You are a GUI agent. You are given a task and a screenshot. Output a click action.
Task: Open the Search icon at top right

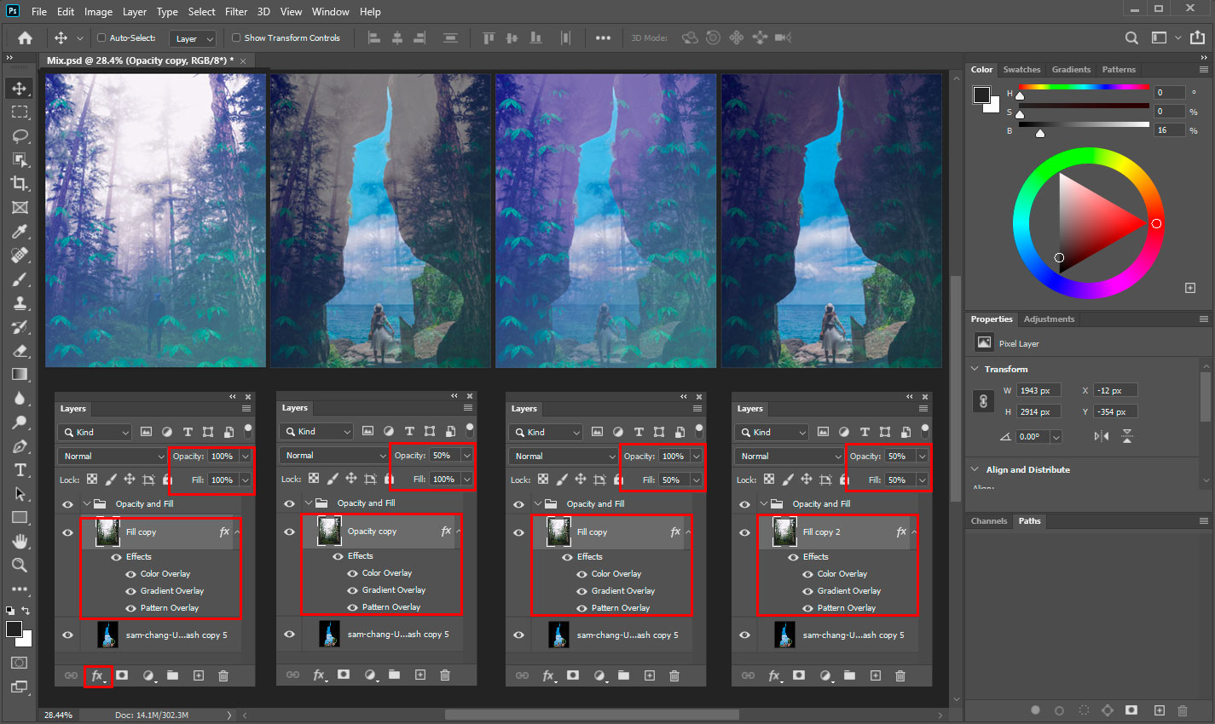(1131, 38)
